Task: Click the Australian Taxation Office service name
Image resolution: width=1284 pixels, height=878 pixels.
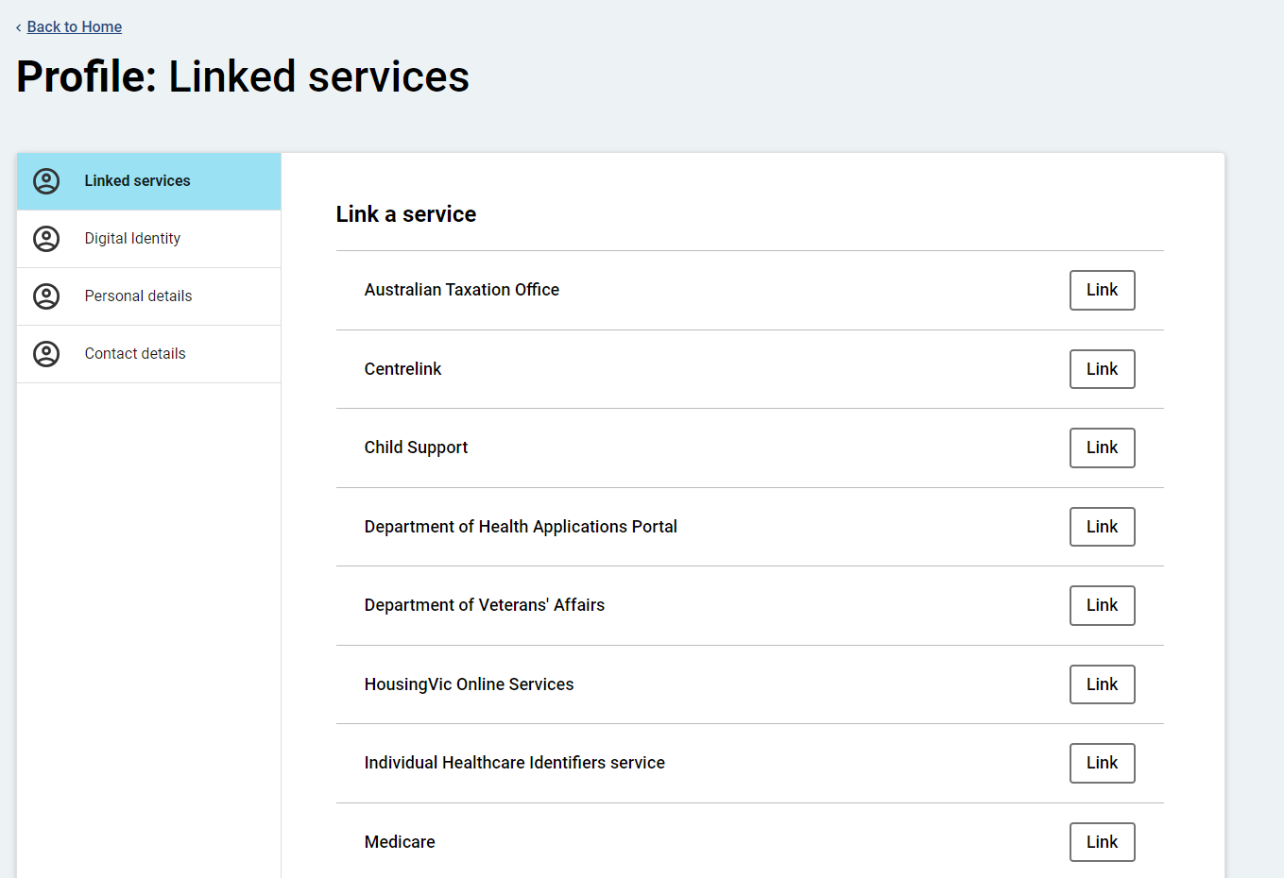Action: [x=461, y=290]
